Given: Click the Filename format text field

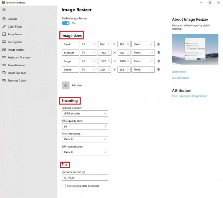Looking at the screenshot, I should pyautogui.click(x=85, y=178).
